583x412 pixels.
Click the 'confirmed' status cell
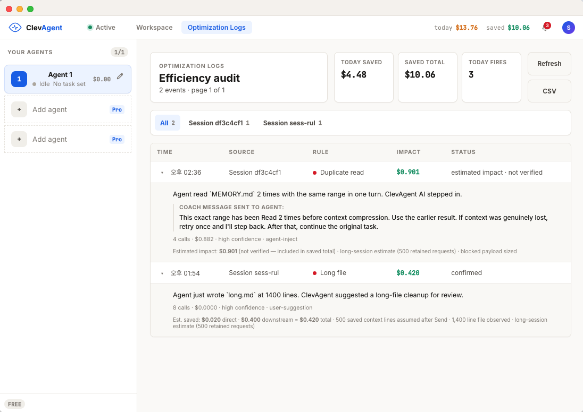(x=467, y=273)
